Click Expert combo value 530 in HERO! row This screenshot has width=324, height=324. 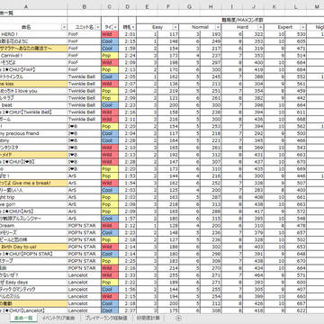296,34
